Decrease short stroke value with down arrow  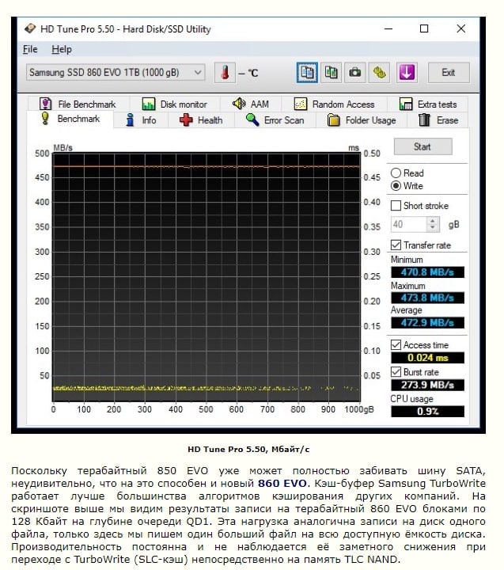pos(433,228)
